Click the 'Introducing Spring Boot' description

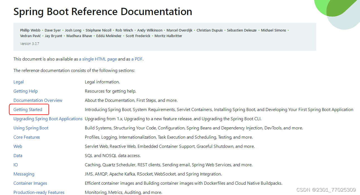(219, 110)
